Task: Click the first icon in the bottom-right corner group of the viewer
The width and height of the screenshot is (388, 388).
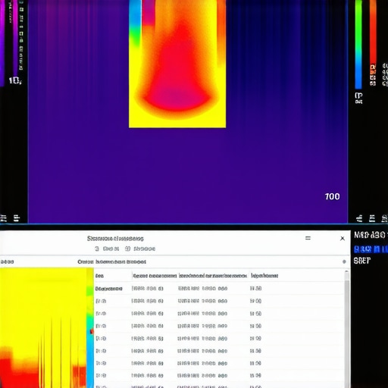Action: click(x=359, y=218)
